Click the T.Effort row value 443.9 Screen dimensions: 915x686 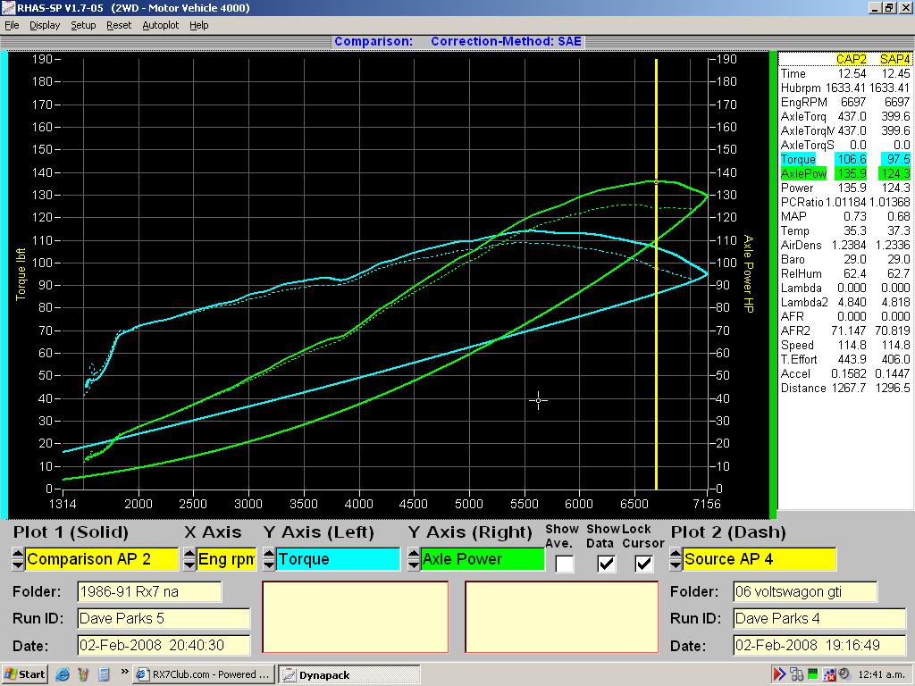pyautogui.click(x=852, y=359)
